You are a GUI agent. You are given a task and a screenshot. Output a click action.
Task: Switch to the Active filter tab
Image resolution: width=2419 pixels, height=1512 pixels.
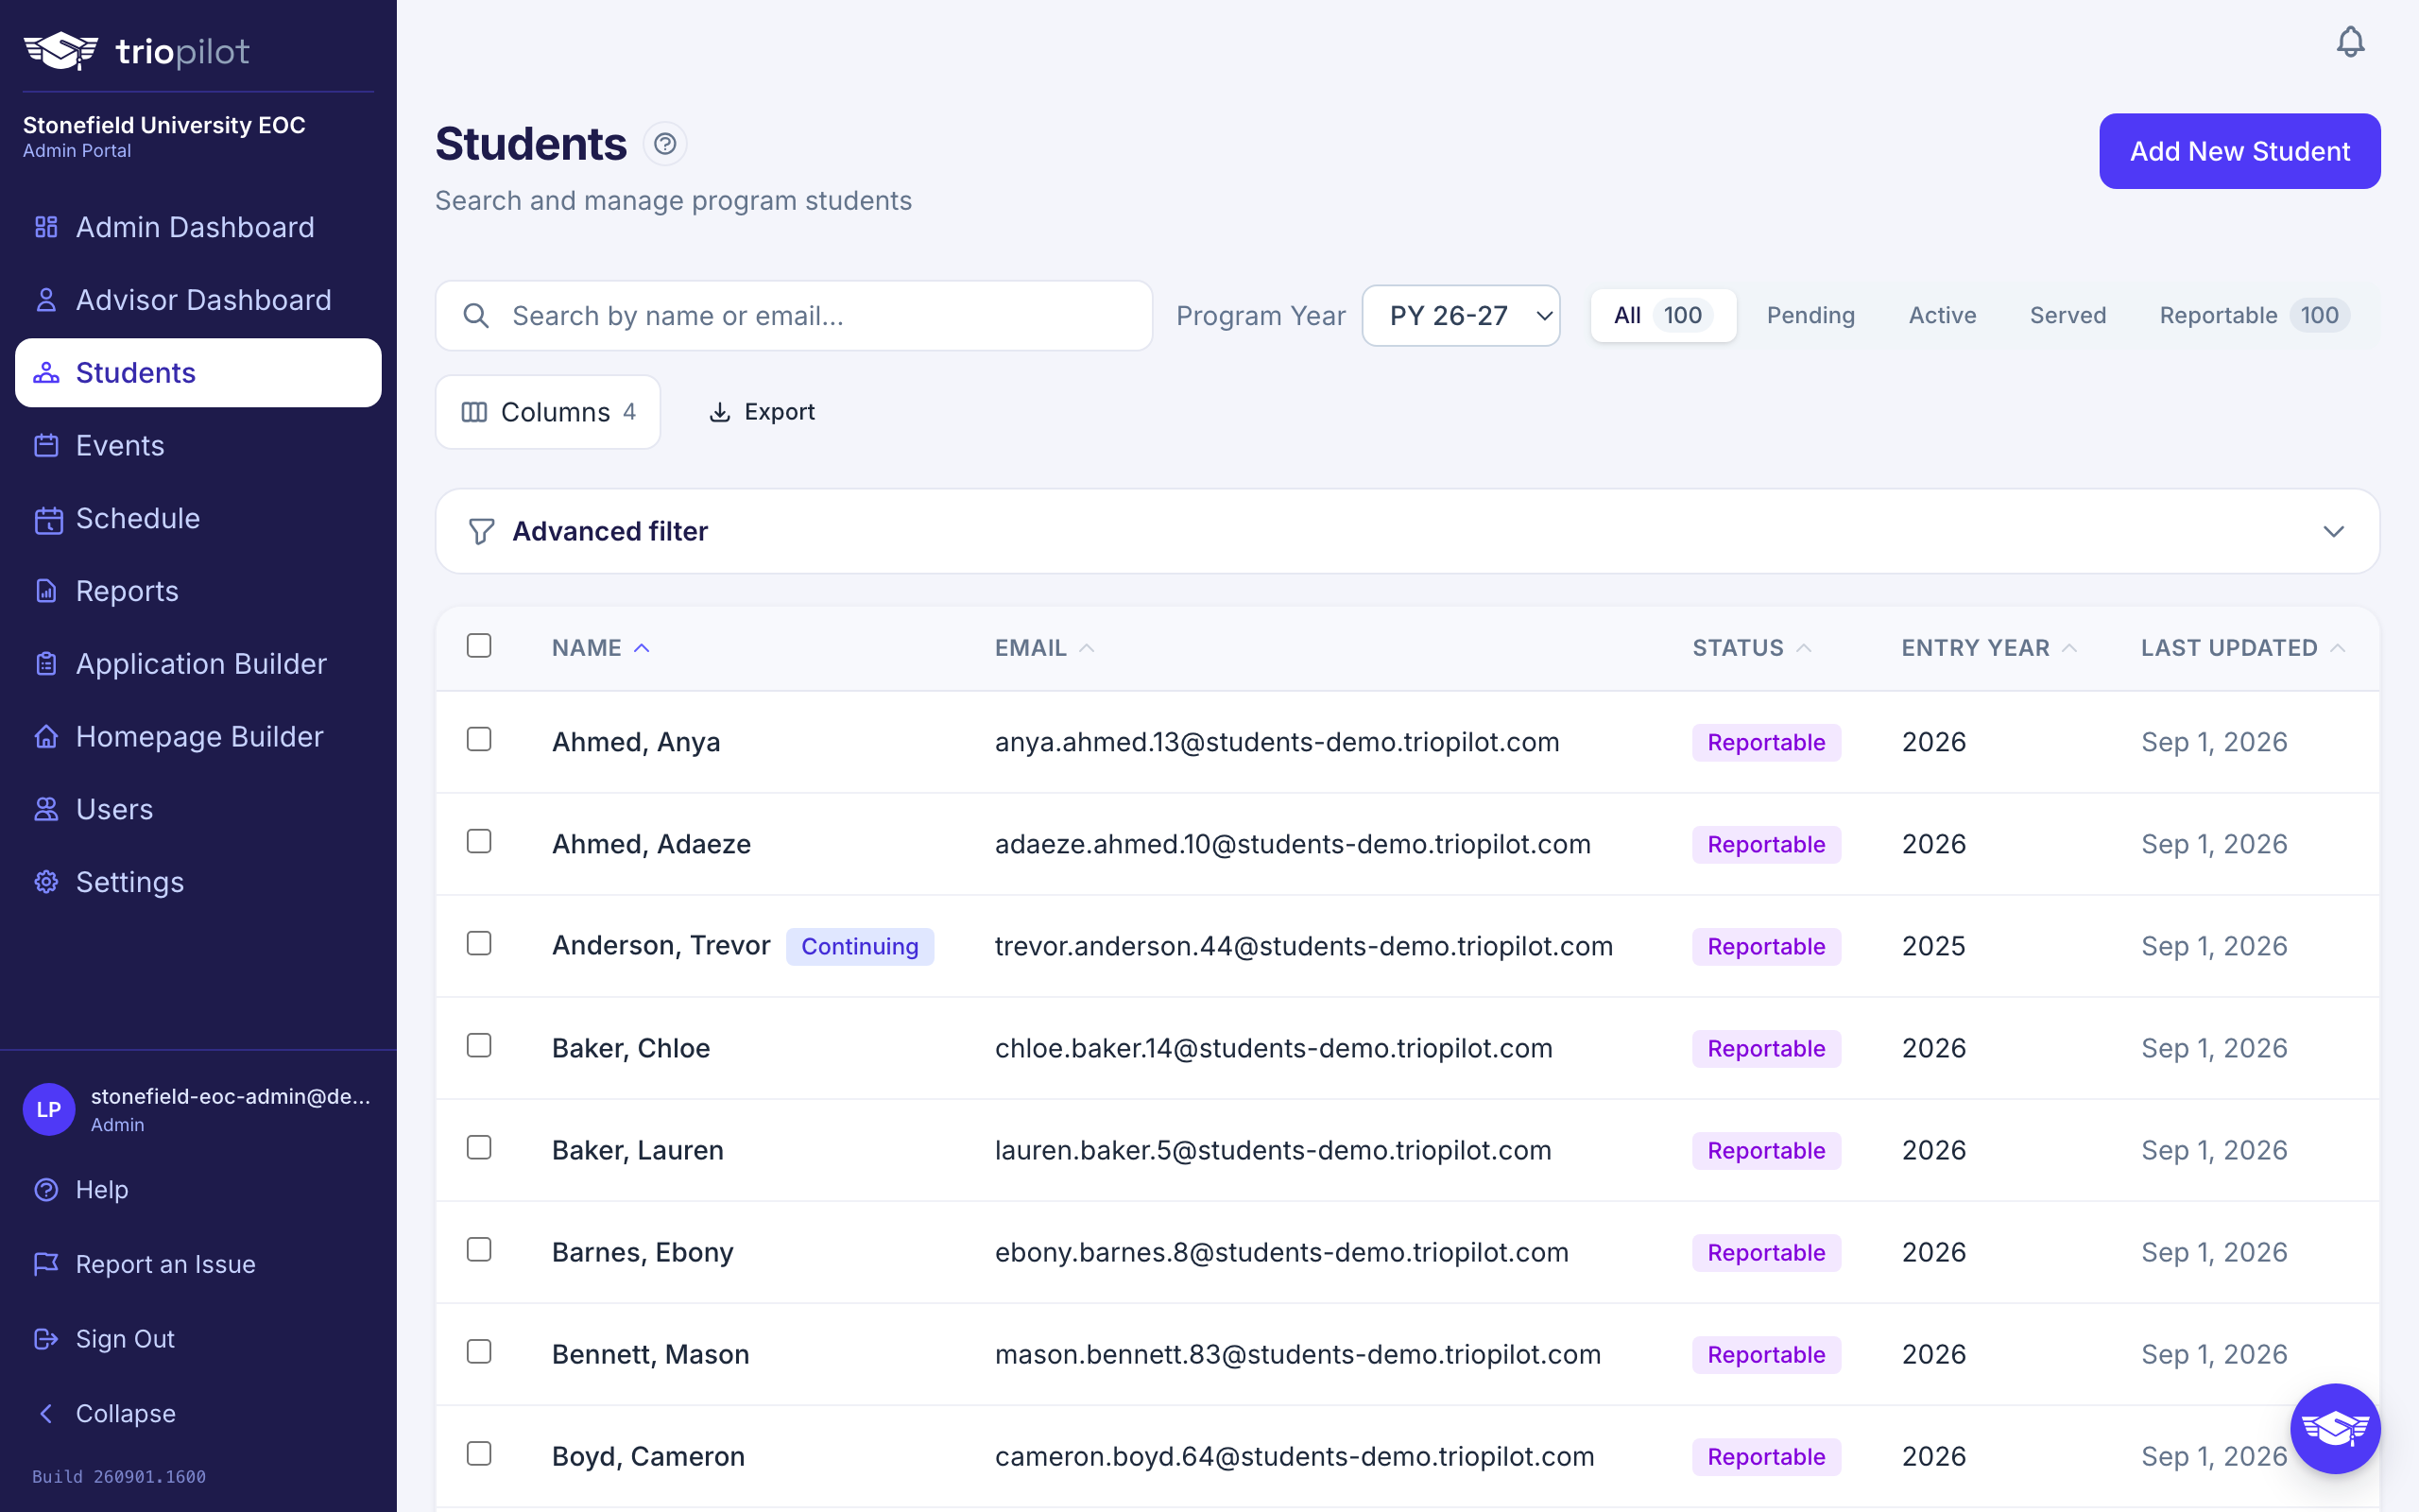pyautogui.click(x=1942, y=316)
